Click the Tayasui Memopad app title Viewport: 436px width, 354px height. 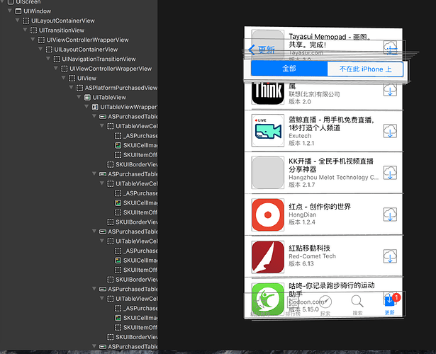point(330,40)
